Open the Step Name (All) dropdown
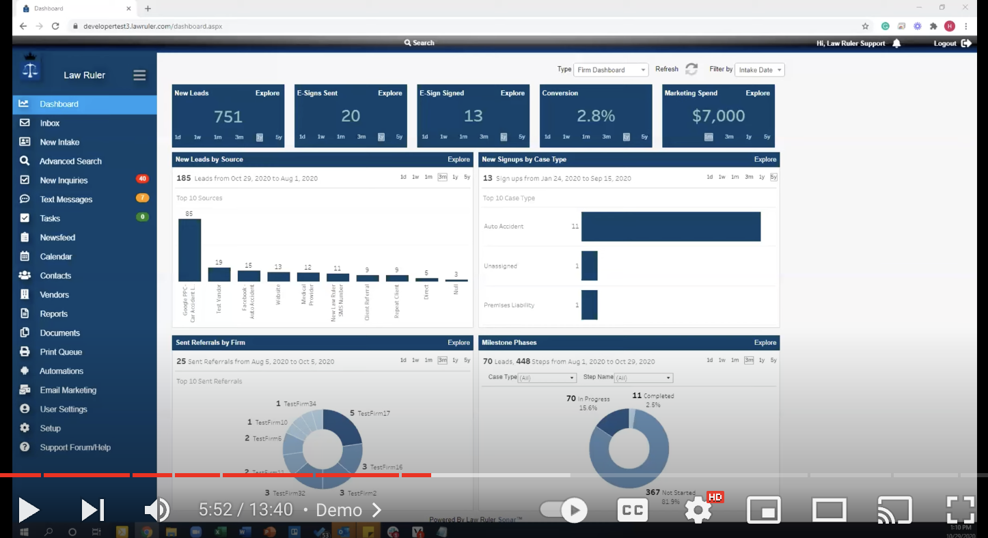The image size is (988, 538). click(x=644, y=378)
